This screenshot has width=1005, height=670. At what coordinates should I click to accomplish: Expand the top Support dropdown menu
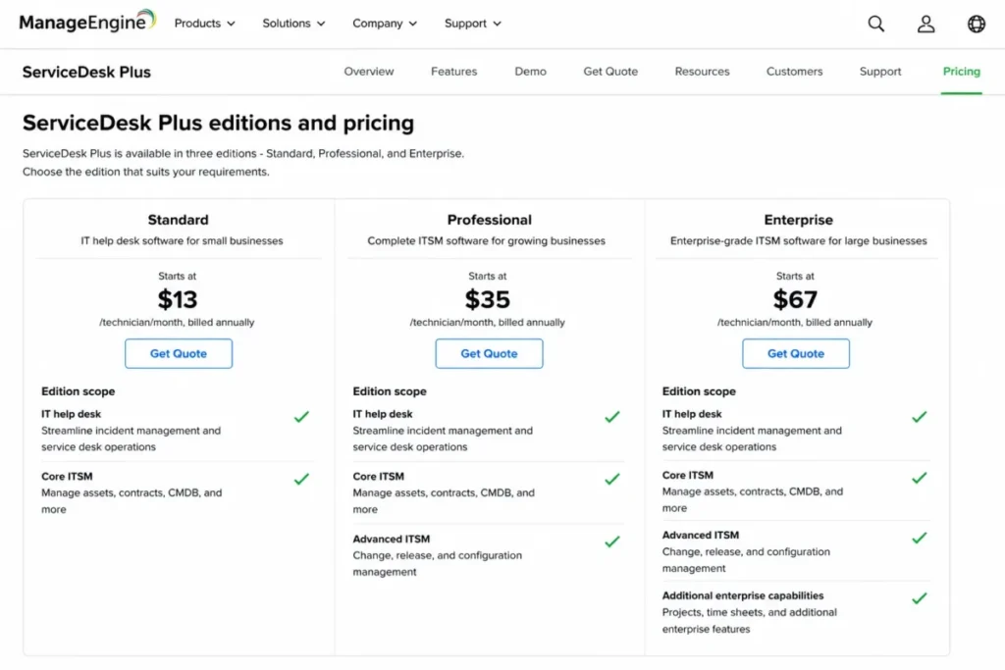[473, 24]
